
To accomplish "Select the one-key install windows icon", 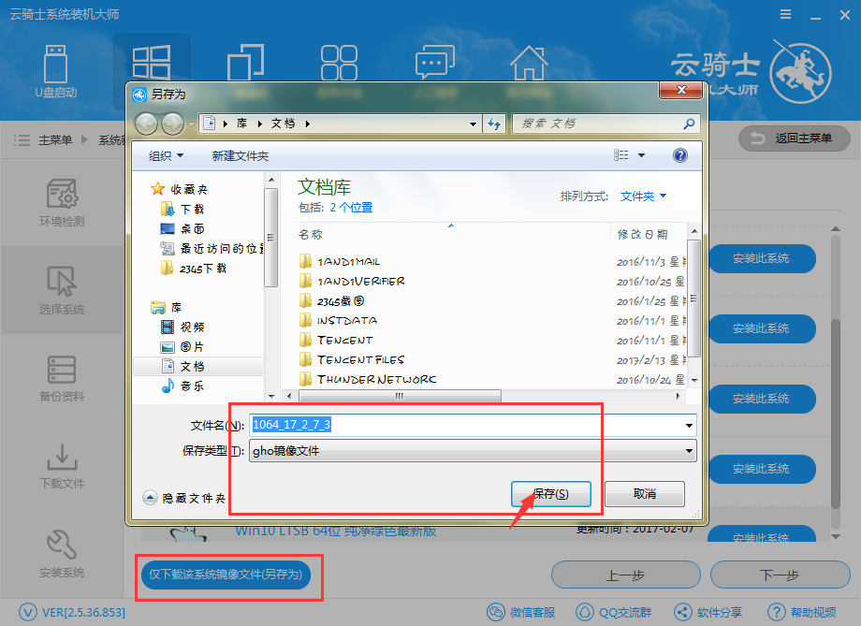I will click(151, 63).
